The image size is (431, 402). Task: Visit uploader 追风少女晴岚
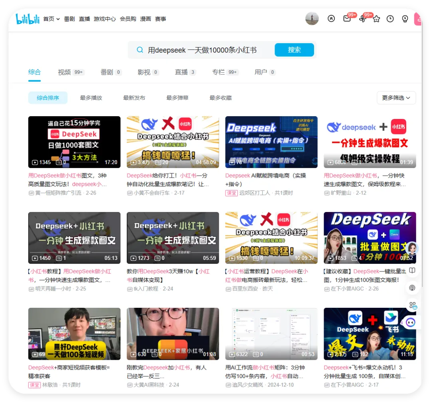[x=248, y=385]
